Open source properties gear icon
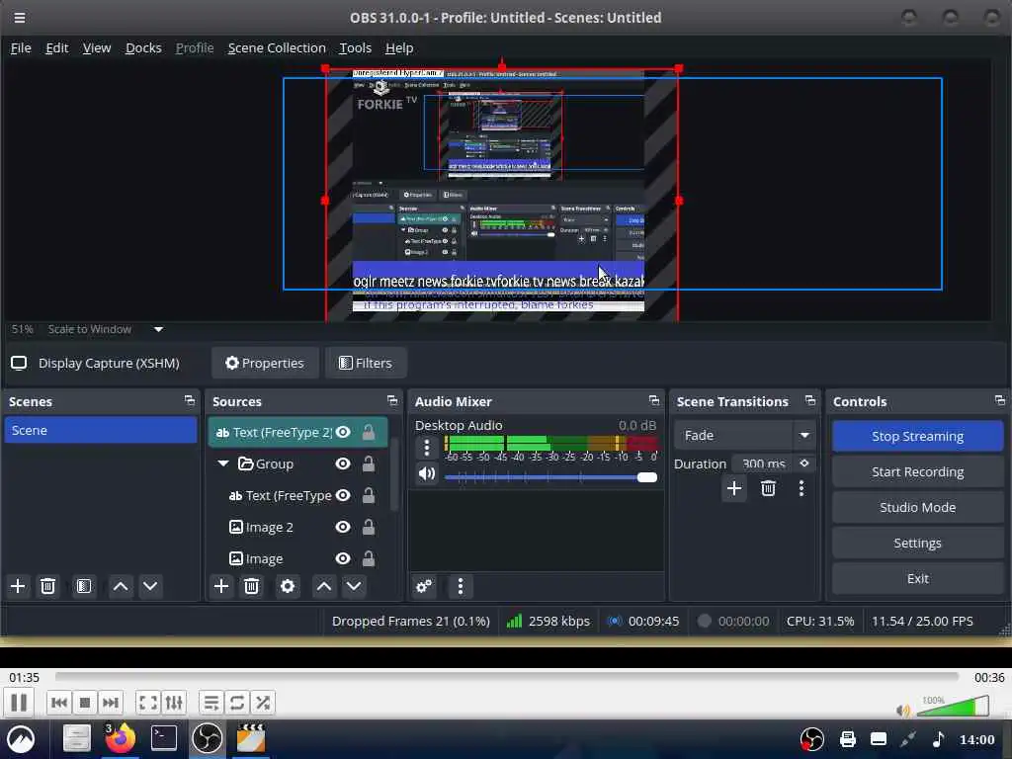This screenshot has width=1012, height=759. coord(288,586)
